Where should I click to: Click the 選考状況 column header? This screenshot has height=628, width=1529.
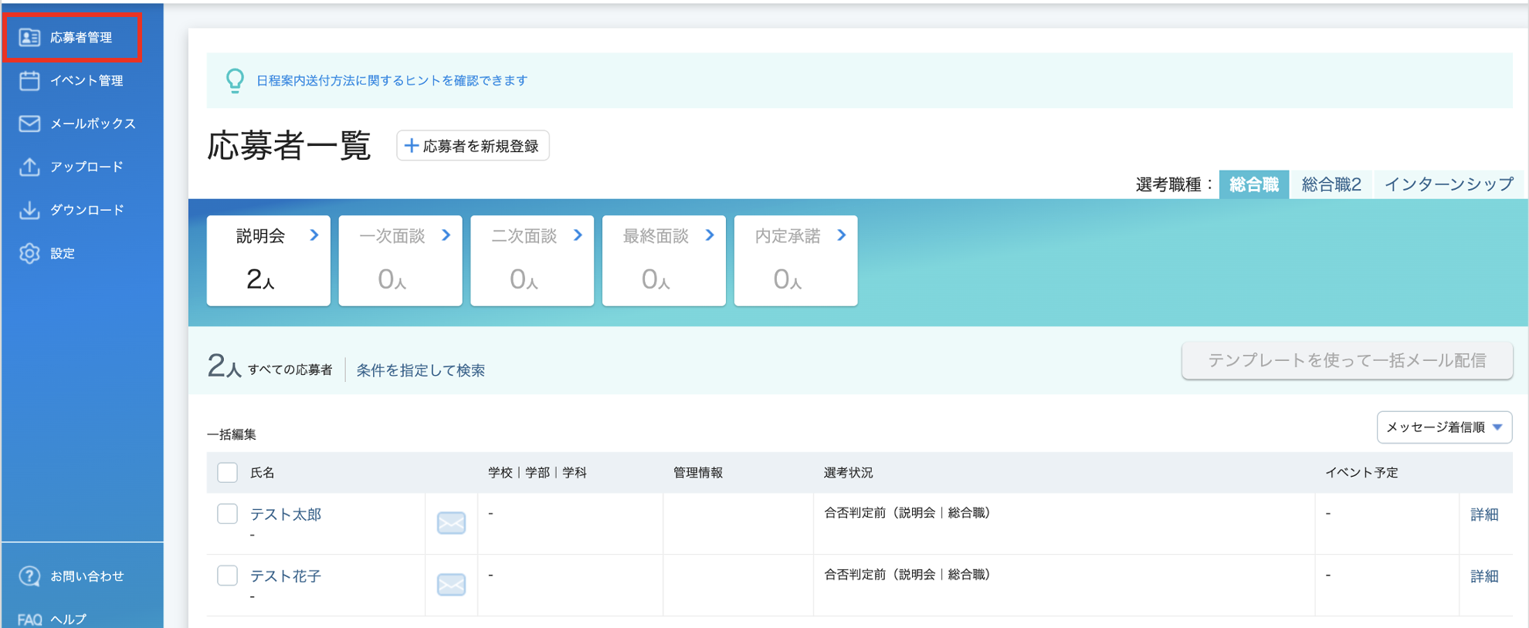[x=848, y=472]
